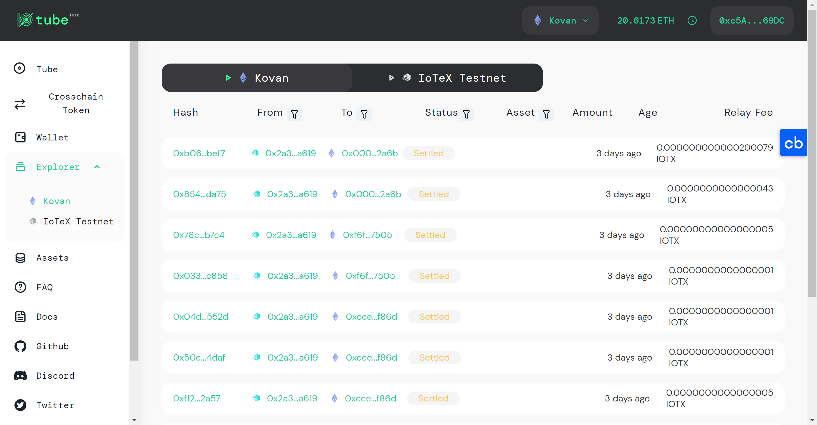
Task: Click To address 0xcce...f86d in 0x04d...552d row
Action: click(371, 317)
